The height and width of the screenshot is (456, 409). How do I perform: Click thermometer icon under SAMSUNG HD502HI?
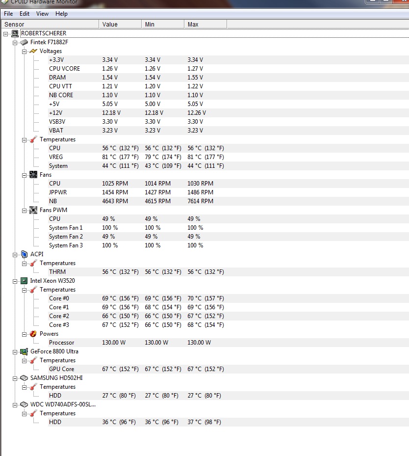pos(33,387)
